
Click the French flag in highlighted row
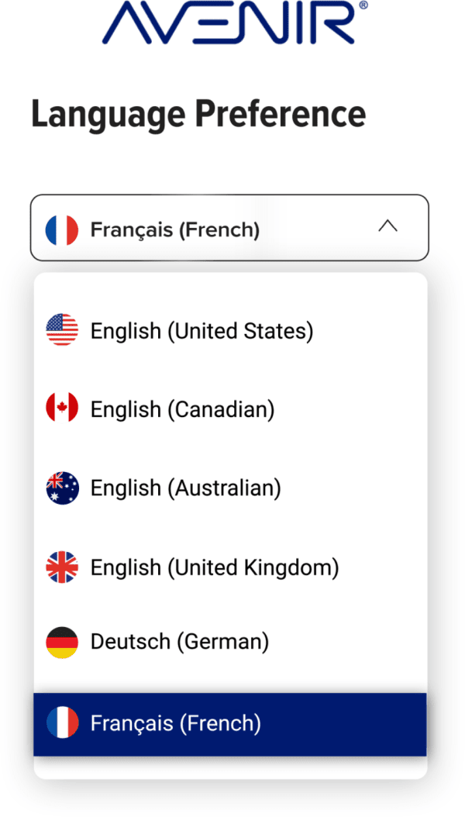(62, 723)
